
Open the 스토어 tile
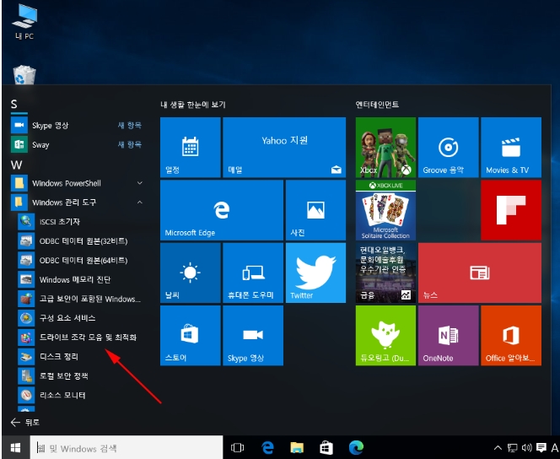(x=191, y=336)
